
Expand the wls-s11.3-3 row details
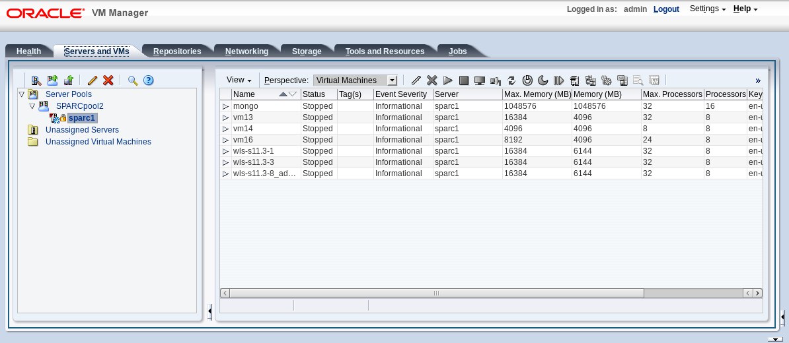pyautogui.click(x=225, y=162)
